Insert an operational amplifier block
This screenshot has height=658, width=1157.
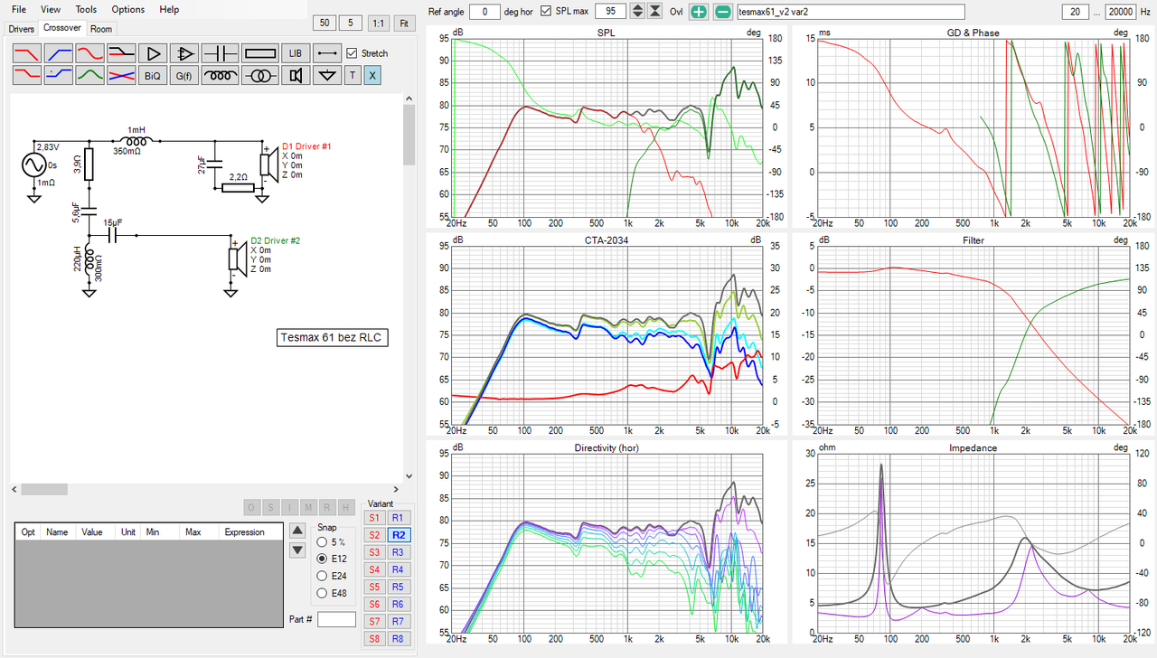pyautogui.click(x=184, y=52)
